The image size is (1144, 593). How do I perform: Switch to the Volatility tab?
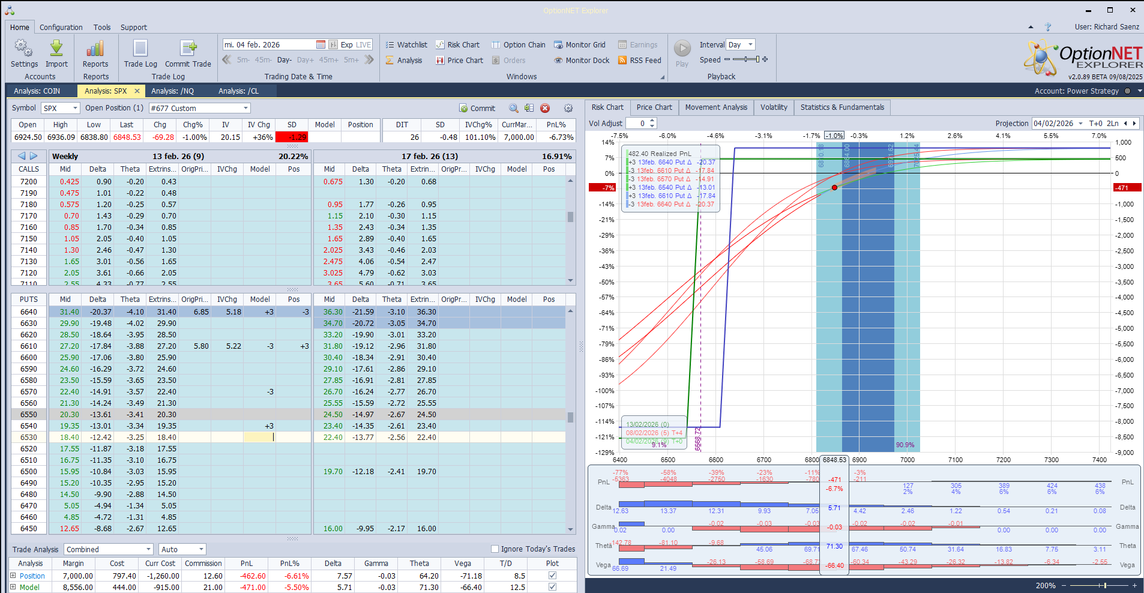(x=773, y=107)
